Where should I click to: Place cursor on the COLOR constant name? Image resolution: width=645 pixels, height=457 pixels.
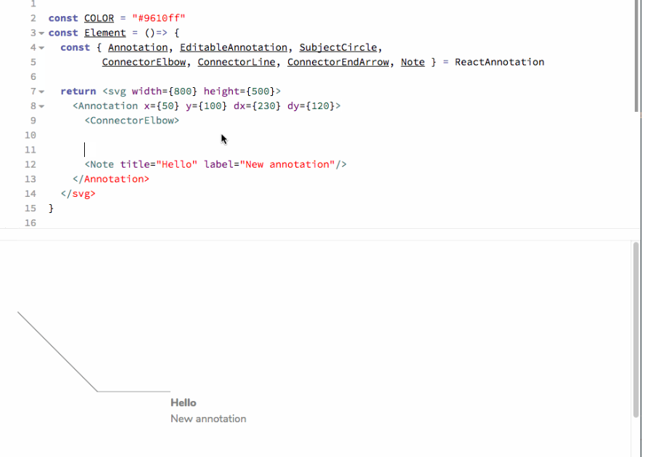(x=99, y=18)
